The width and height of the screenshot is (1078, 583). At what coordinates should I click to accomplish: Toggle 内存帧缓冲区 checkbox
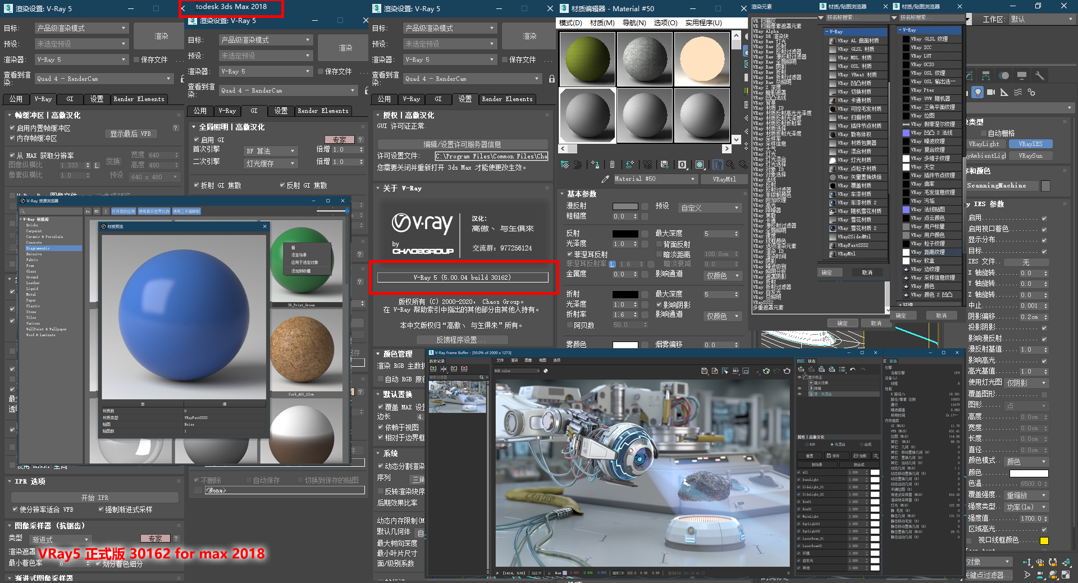(x=12, y=138)
